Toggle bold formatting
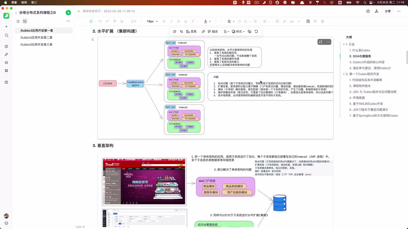This screenshot has height=229, width=408. point(164,21)
